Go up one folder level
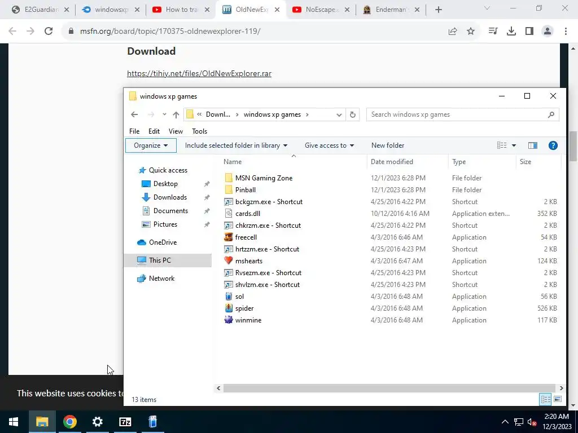 [x=176, y=114]
